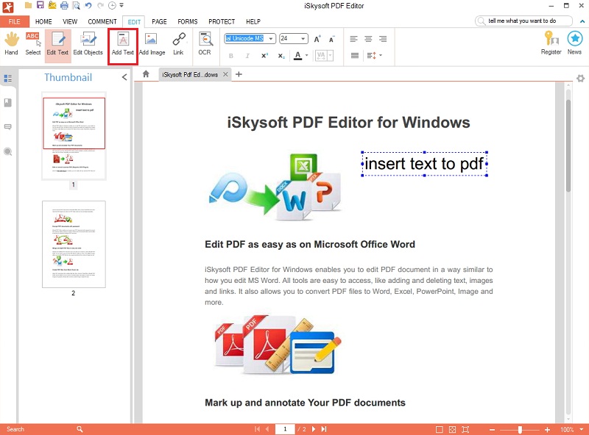Switch to the COMMENT tab
The image size is (589, 435).
(102, 21)
